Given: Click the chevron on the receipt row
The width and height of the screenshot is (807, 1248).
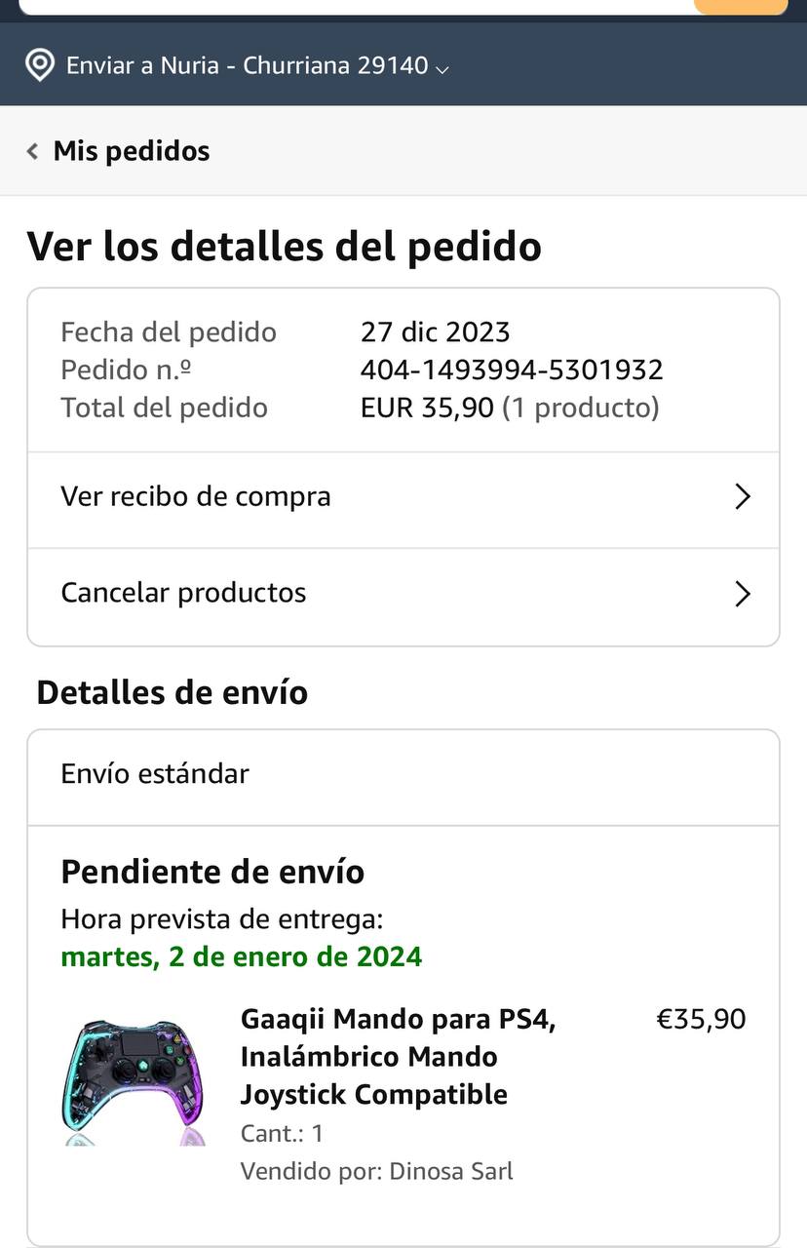Looking at the screenshot, I should (743, 497).
